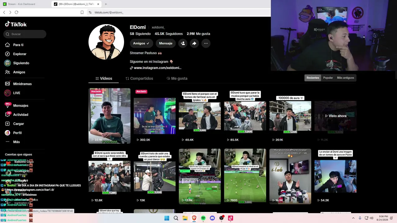Close the ElDomi TikTok browser tab

pyautogui.click(x=98, y=4)
